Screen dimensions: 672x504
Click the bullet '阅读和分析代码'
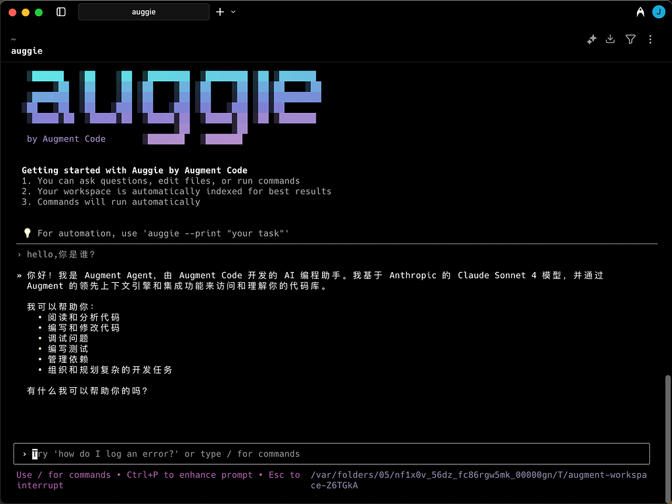pyautogui.click(x=84, y=317)
